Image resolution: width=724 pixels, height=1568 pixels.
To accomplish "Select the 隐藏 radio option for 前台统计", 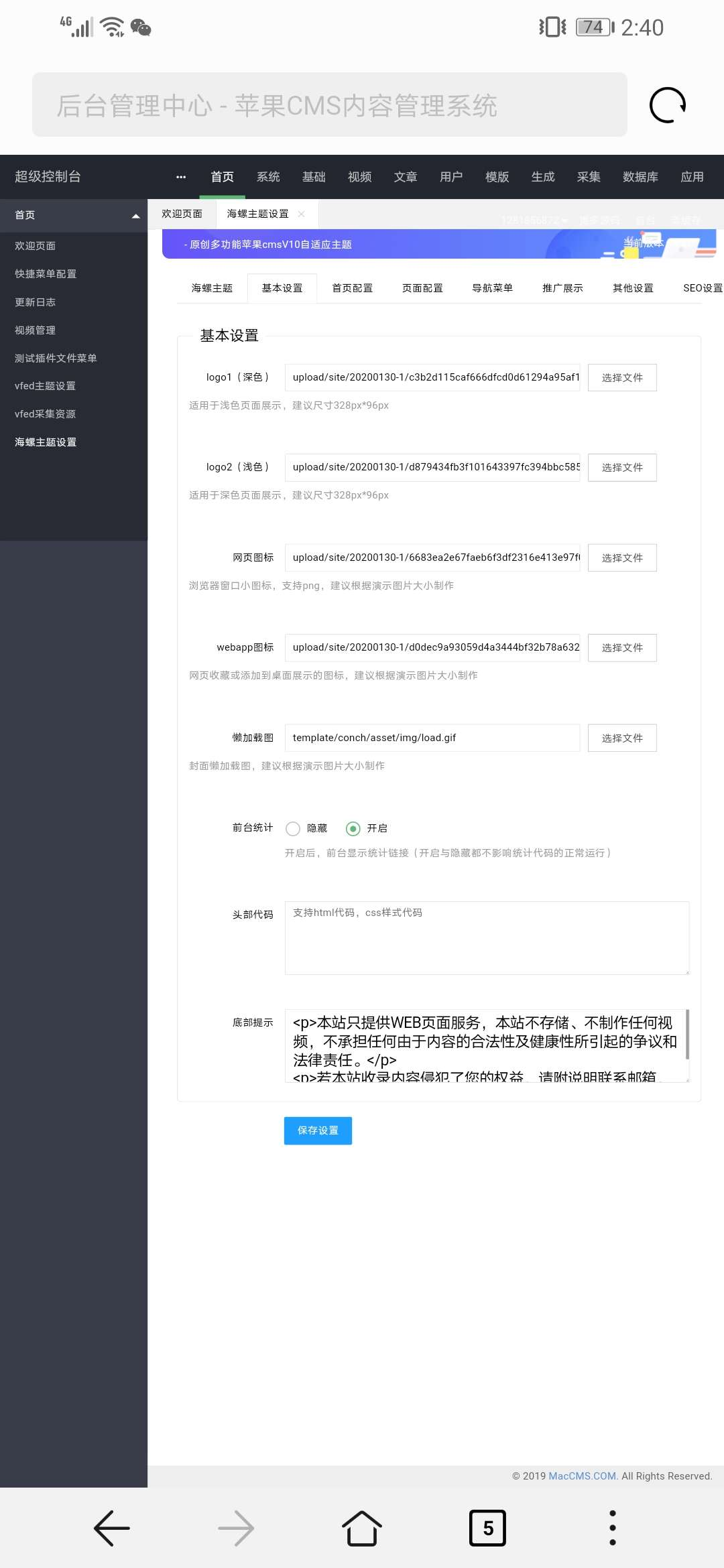I will [293, 829].
